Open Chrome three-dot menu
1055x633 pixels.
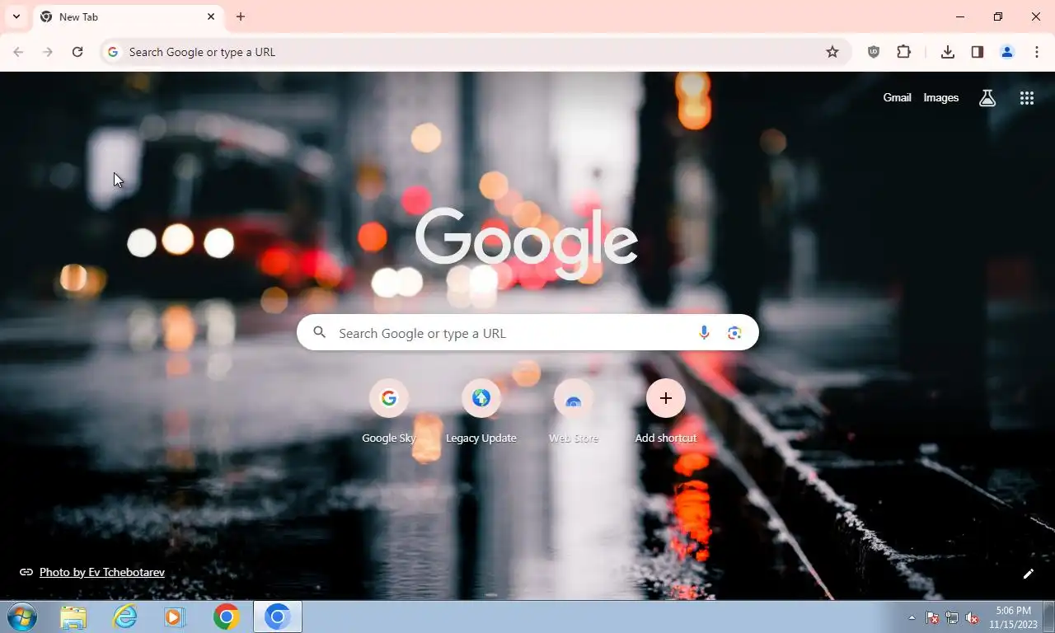tap(1037, 52)
